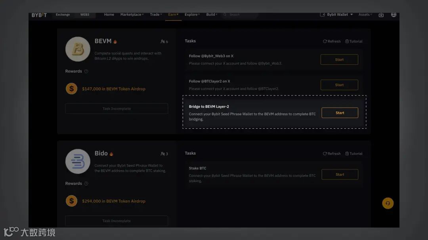Switch to the WEB3 mode tab
428x240 pixels.
pyautogui.click(x=85, y=15)
